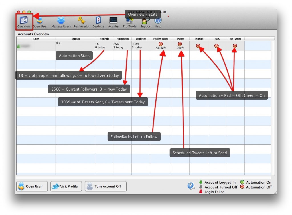Screen dimensions: 292x215
Task: Click the green Automation On legend icon
Action: pos(242,182)
